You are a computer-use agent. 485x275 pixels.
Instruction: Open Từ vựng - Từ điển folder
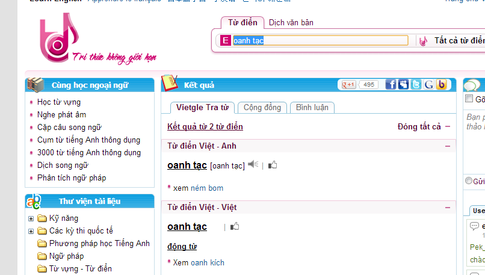(81, 269)
